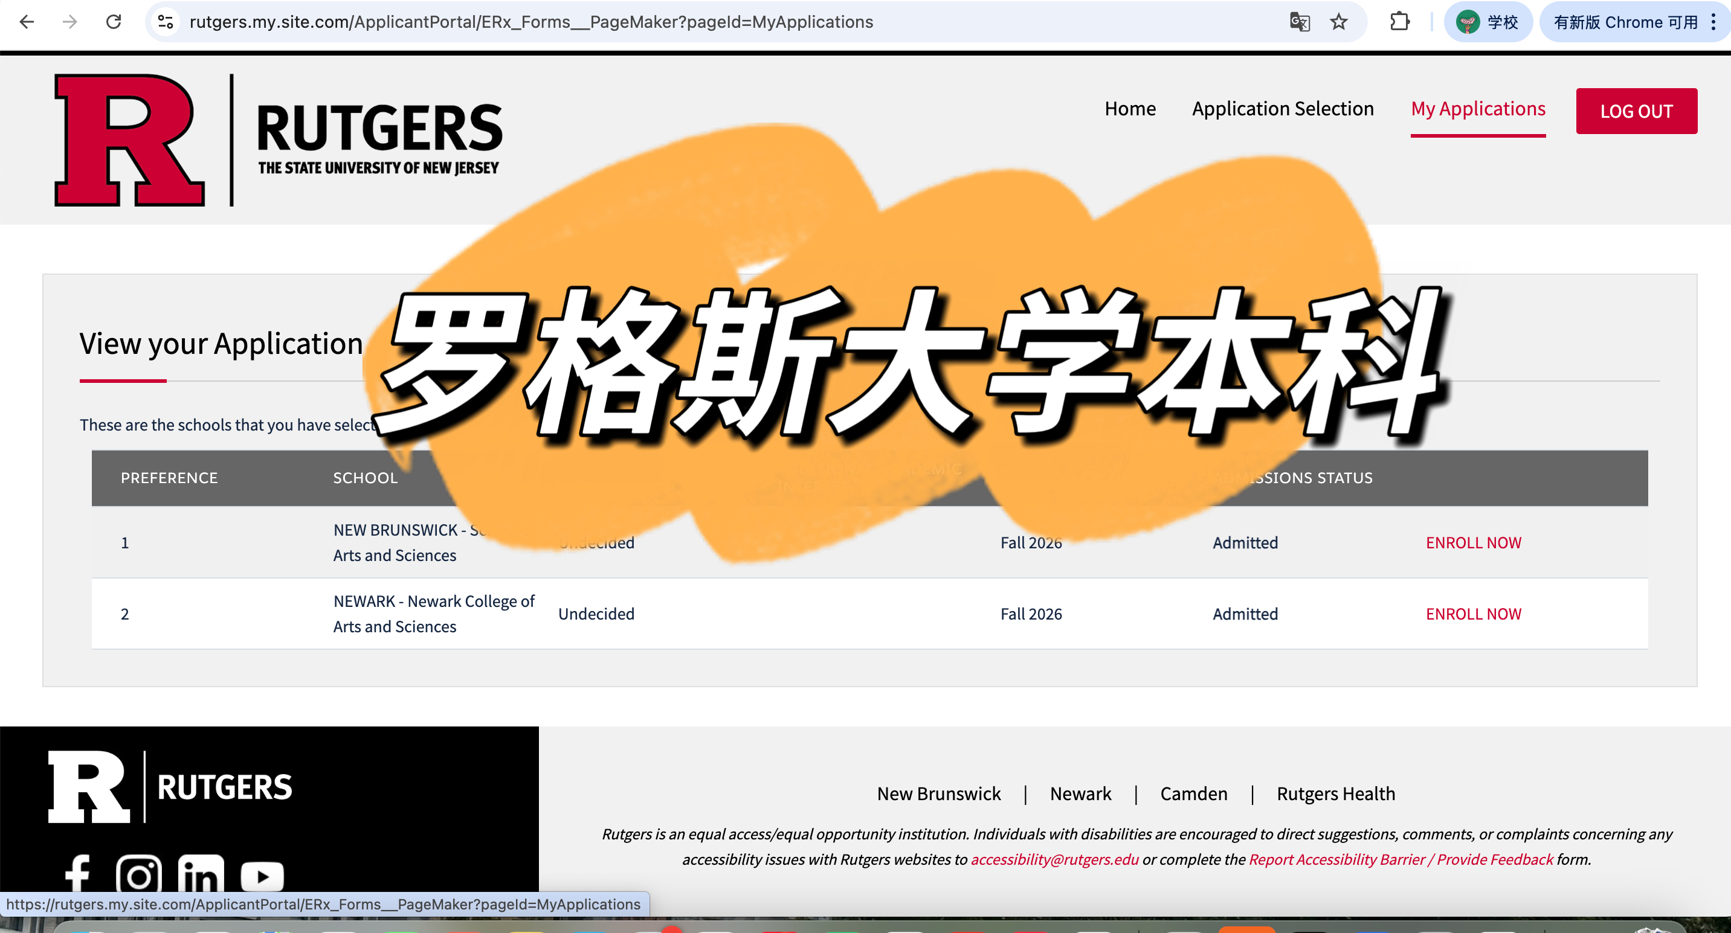1731x933 pixels.
Task: Click the SCHOOL column header
Action: pyautogui.click(x=366, y=478)
